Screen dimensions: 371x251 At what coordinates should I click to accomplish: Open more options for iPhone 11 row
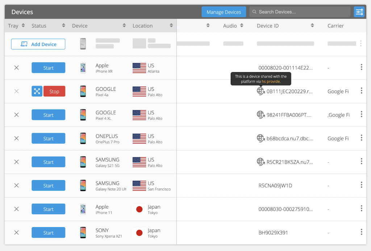point(361,208)
